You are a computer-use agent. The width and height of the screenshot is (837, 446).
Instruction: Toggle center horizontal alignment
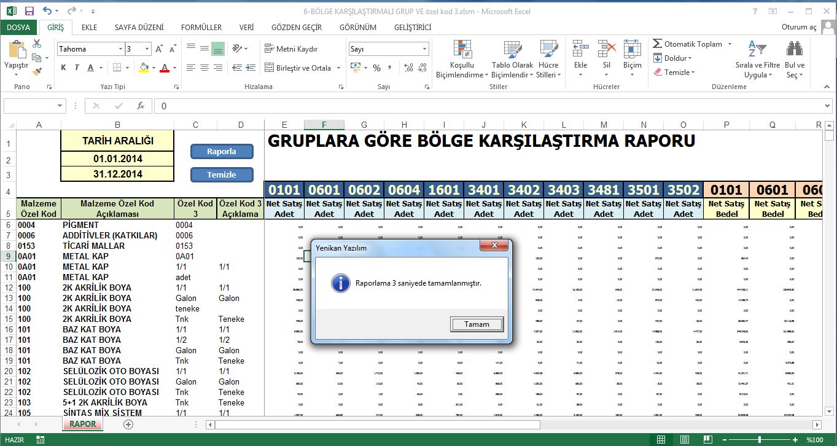click(x=204, y=68)
